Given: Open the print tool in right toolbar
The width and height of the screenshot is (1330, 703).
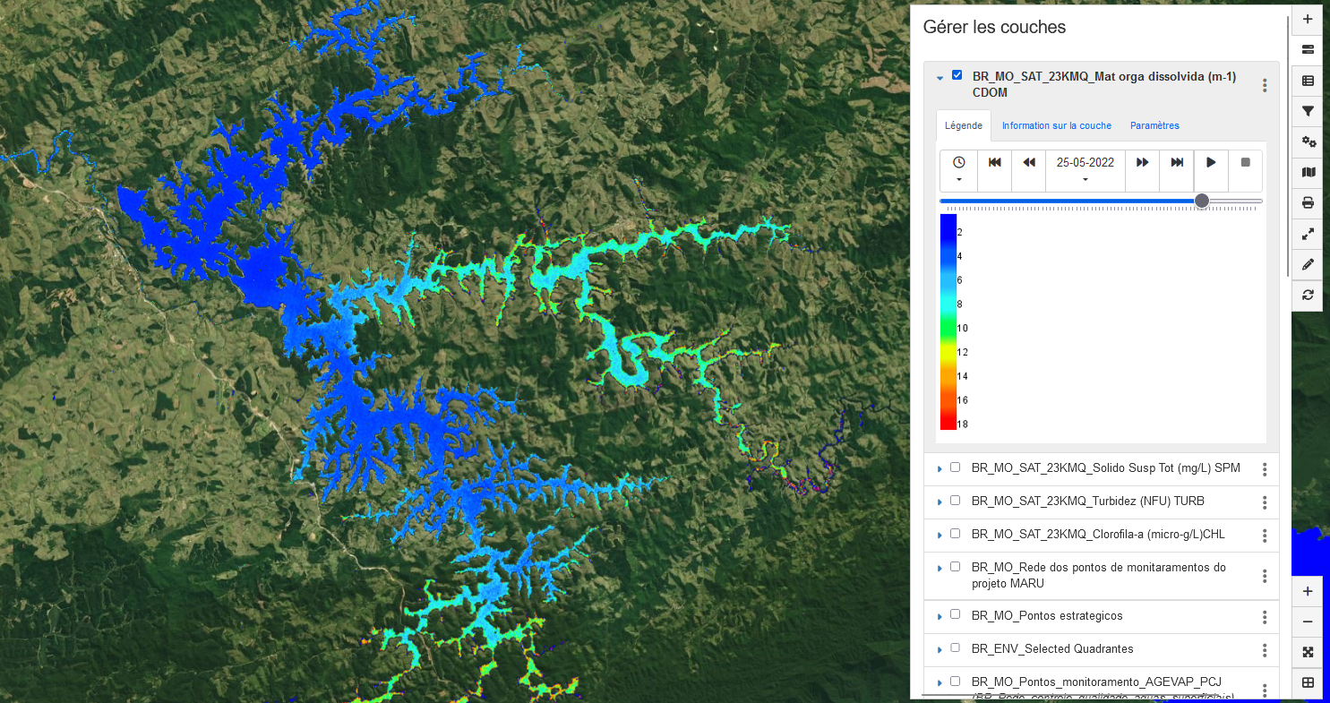Looking at the screenshot, I should click(x=1308, y=203).
